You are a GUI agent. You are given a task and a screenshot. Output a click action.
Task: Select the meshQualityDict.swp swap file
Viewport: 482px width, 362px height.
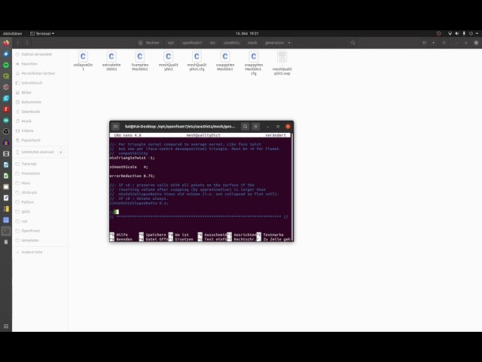click(x=282, y=63)
